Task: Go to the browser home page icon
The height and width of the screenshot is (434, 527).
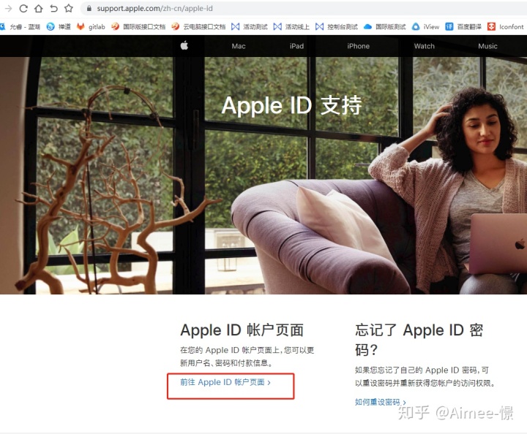Action: [x=39, y=8]
